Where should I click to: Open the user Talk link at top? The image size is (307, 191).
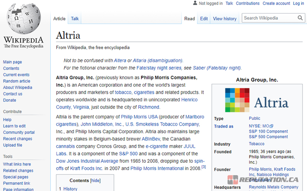coord(229,3)
